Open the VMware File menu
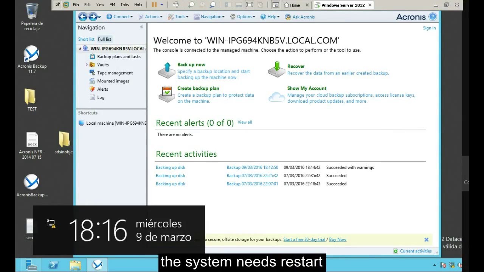484x272 pixels. tap(76, 5)
